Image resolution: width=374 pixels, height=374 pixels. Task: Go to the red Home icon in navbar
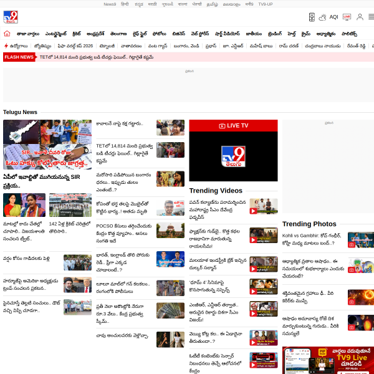7,34
